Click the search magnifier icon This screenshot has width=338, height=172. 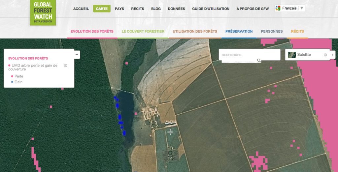259,61
